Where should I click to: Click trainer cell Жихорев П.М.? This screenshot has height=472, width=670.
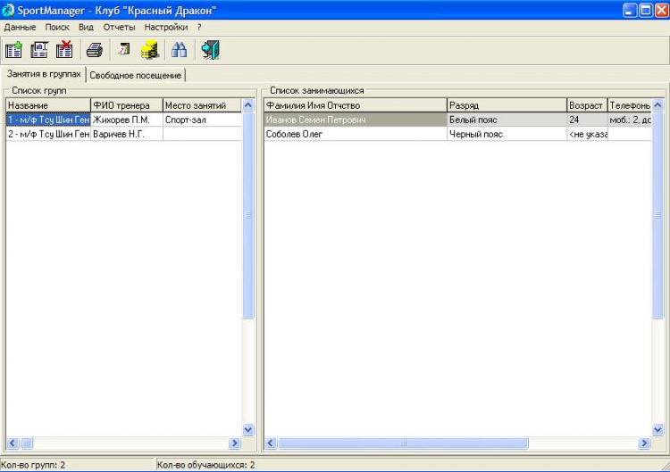(x=127, y=120)
